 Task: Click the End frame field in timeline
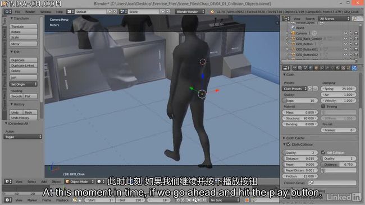point(130,200)
